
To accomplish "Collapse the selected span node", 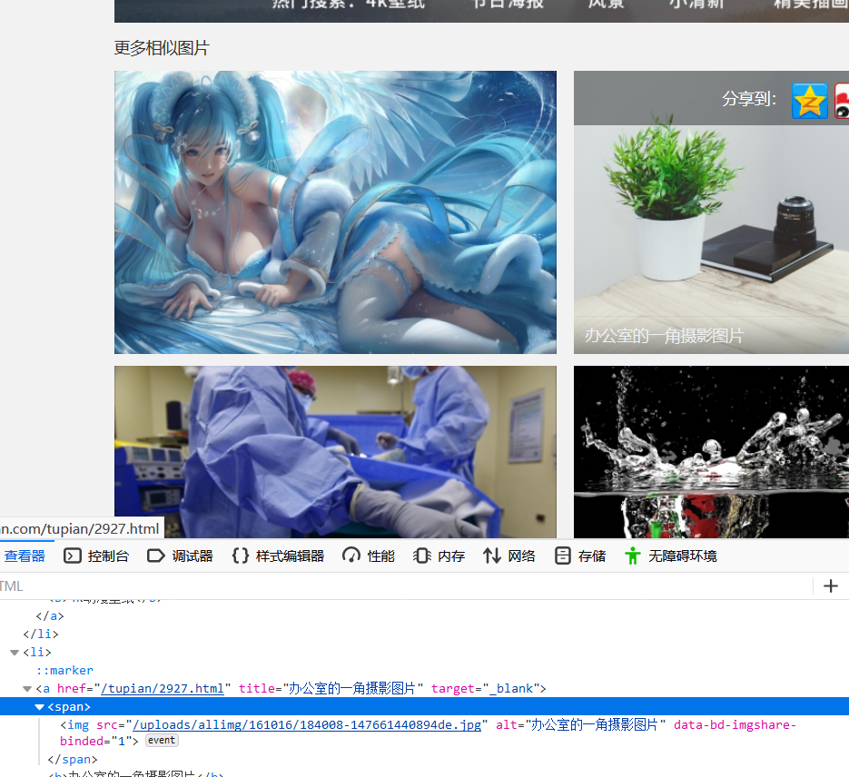I will (39, 707).
